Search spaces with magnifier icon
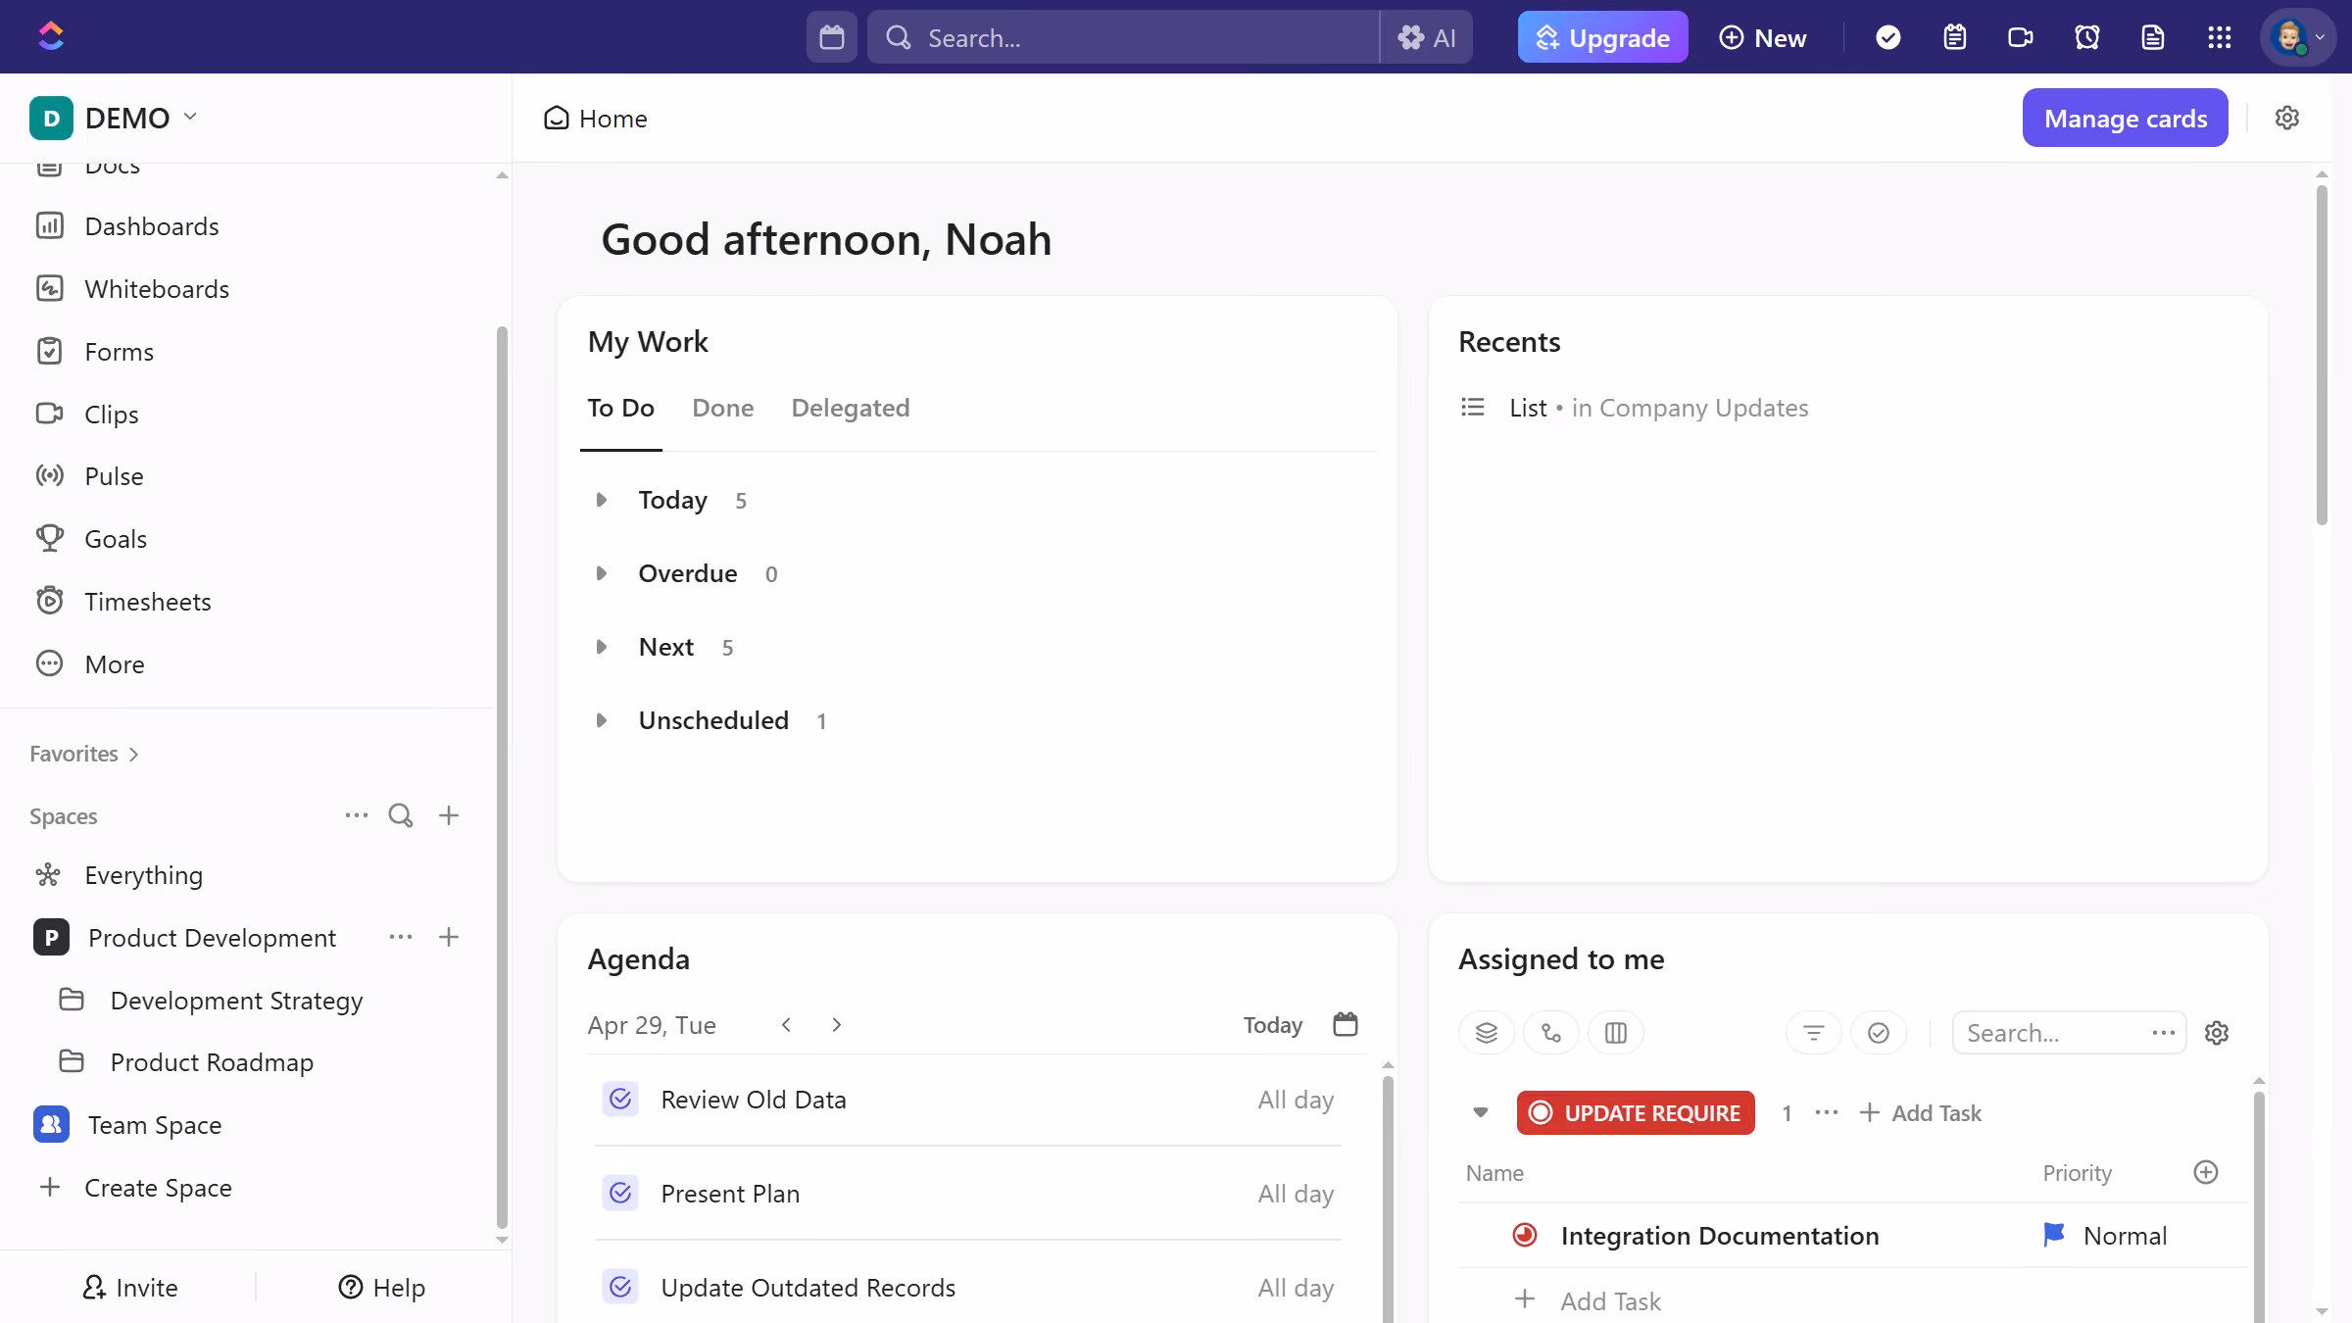 [401, 815]
